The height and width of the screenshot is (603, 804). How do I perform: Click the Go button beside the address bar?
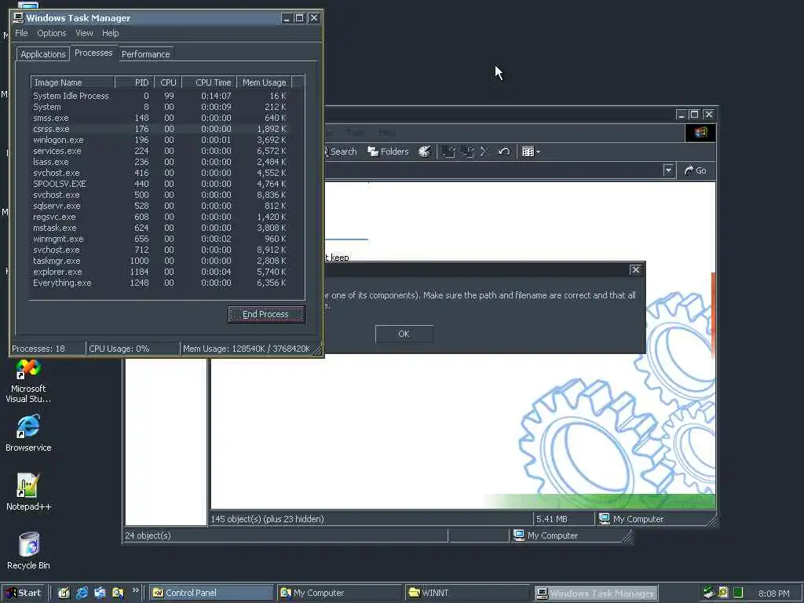tap(696, 170)
